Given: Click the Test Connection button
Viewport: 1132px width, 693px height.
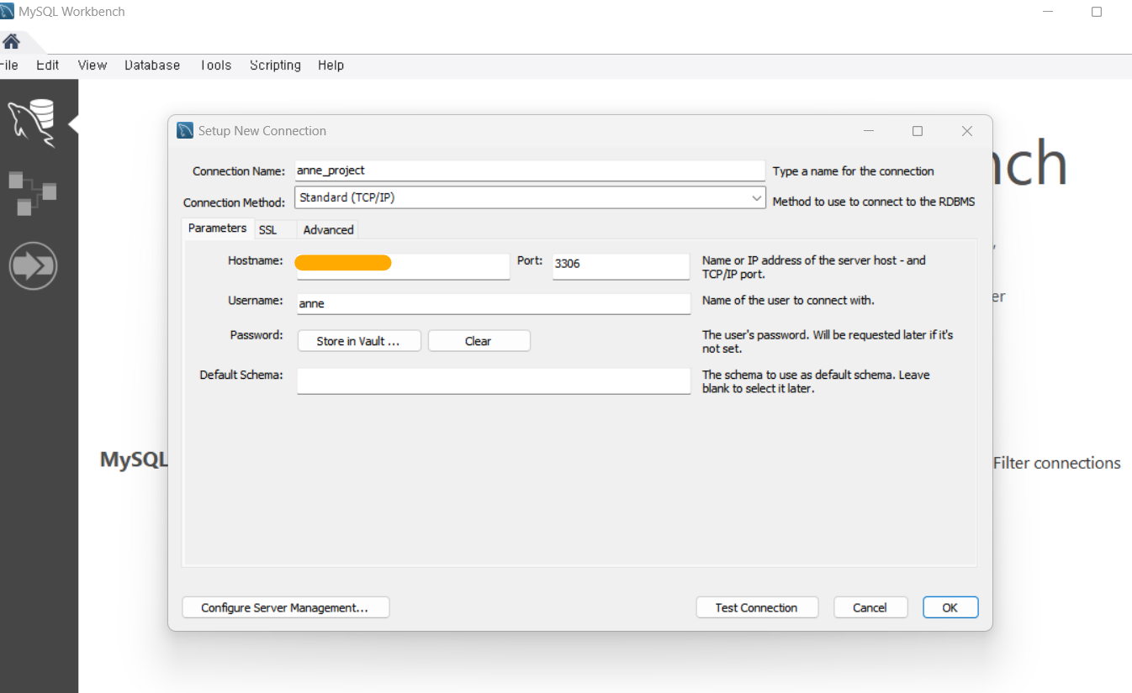Looking at the screenshot, I should [757, 607].
